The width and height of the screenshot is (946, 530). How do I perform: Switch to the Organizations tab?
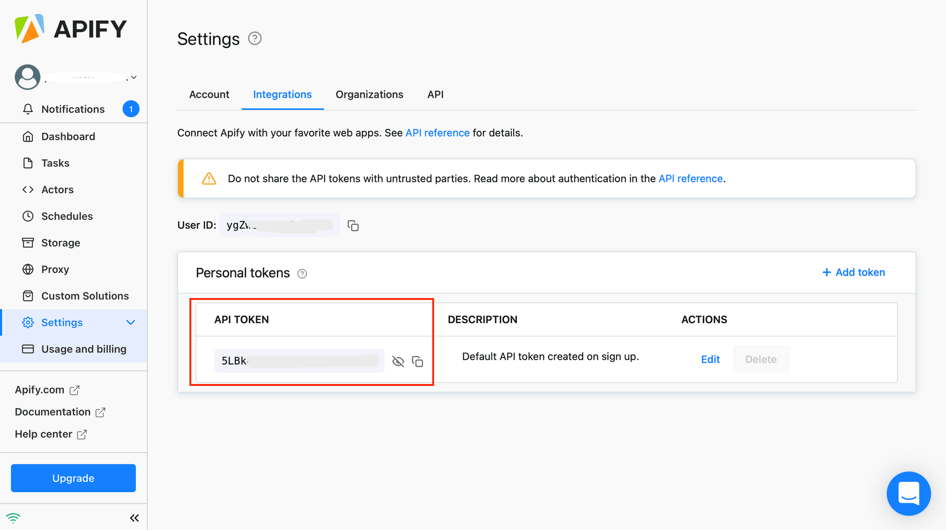(x=369, y=94)
